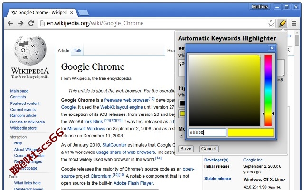This screenshot has height=190, width=304.
Task: Click the saturation-brightness gradient square
Action: coord(225,91)
